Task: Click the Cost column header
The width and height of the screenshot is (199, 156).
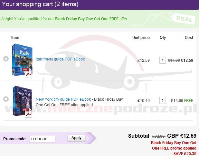Action: point(189,38)
